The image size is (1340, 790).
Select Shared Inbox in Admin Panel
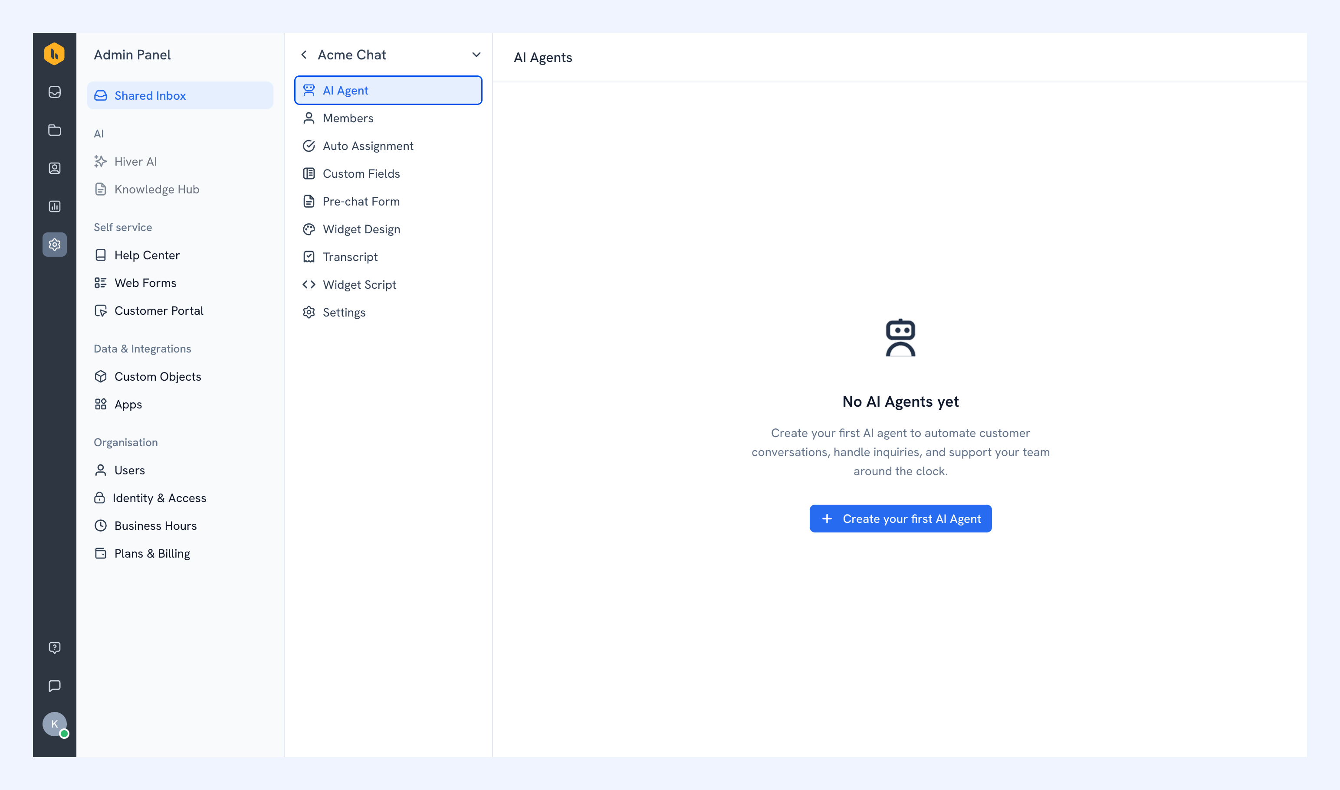pyautogui.click(x=180, y=95)
